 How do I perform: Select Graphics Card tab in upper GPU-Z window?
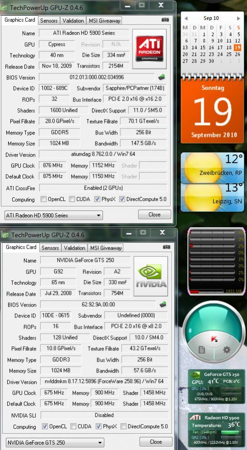tap(20, 20)
